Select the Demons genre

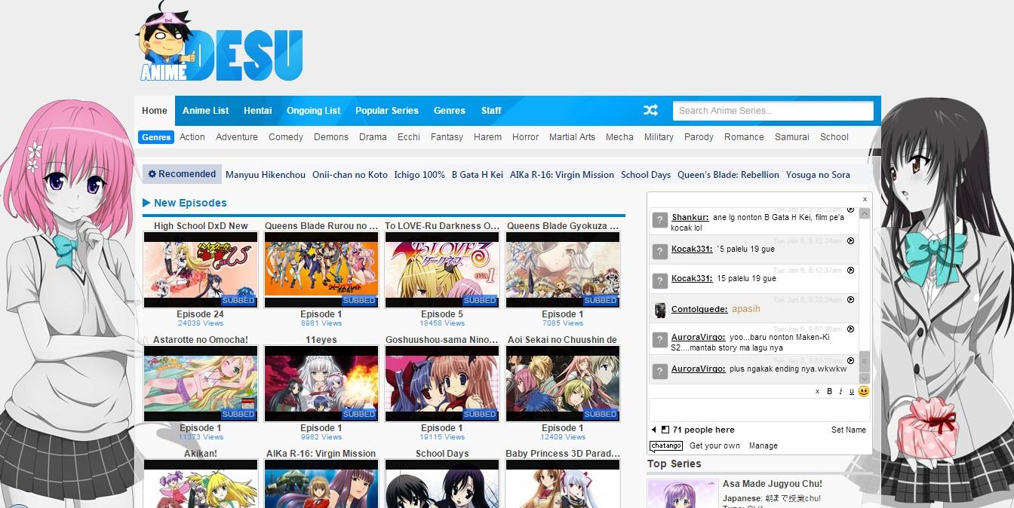331,137
